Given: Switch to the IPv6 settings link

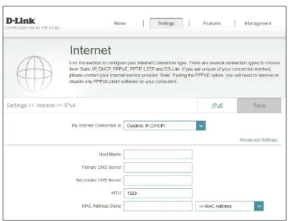Looking at the screenshot, I should pyautogui.click(x=217, y=106).
